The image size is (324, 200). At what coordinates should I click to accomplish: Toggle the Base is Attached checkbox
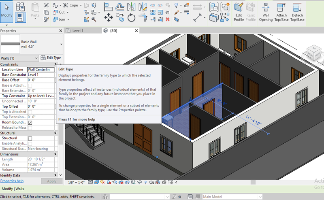click(30, 85)
